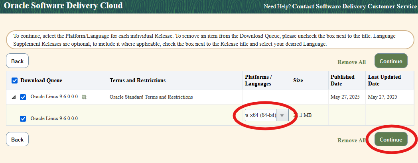Uncheck the child Oracle Linux 9.6.0.0.0 checkbox
418x163 pixels.
click(23, 118)
